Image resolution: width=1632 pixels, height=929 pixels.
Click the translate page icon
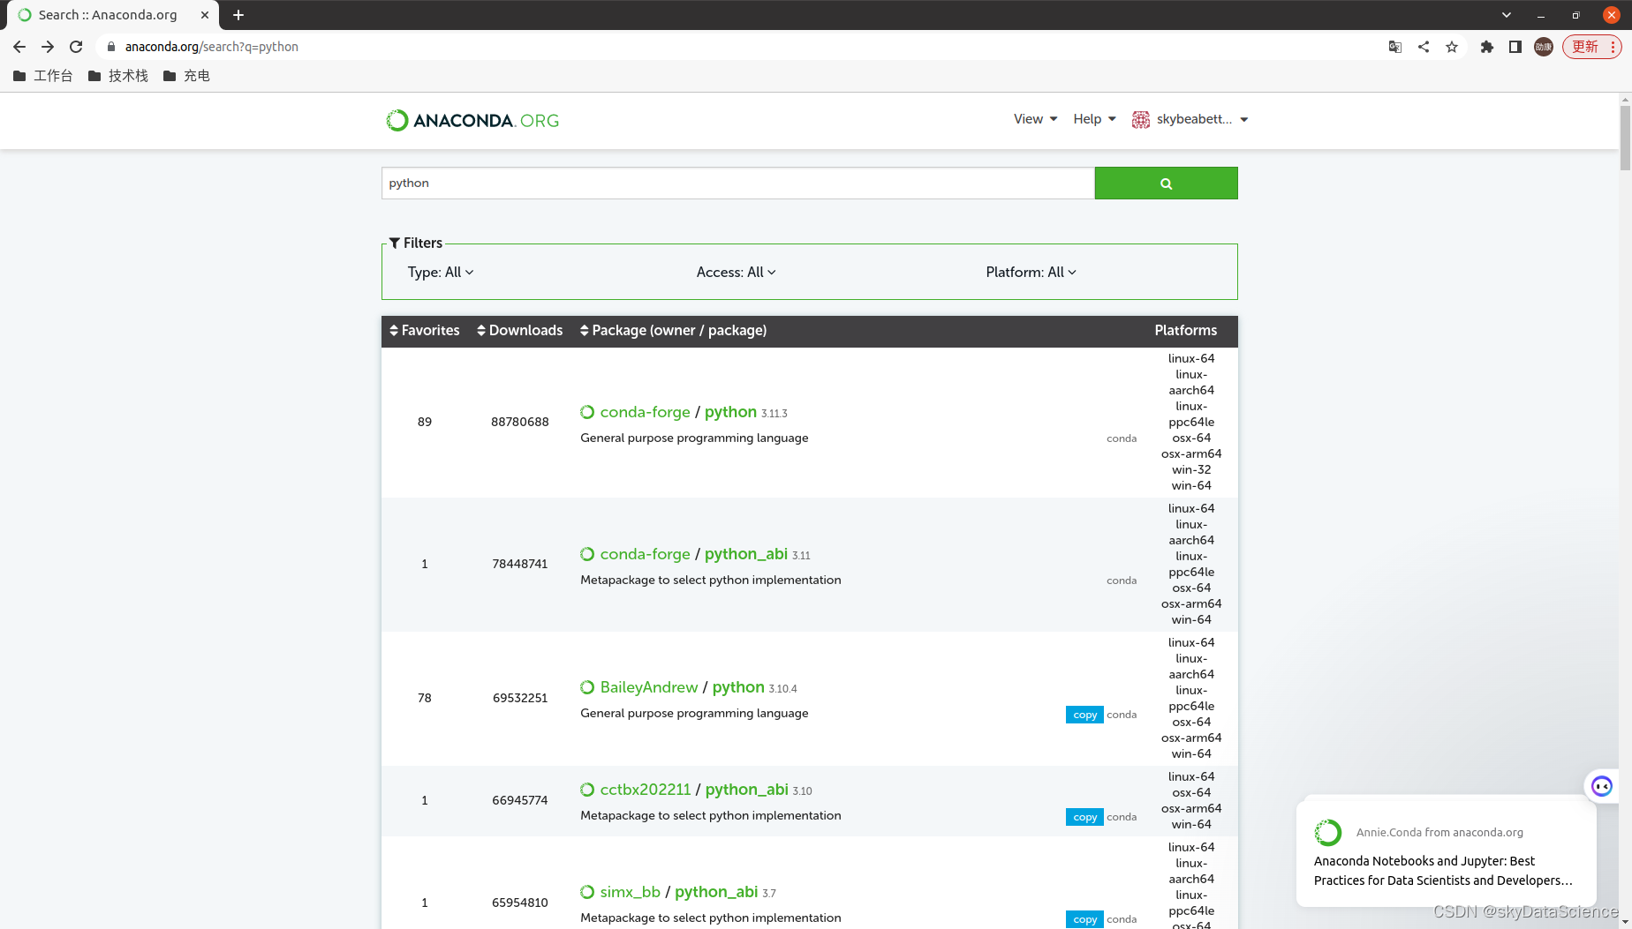(1395, 47)
